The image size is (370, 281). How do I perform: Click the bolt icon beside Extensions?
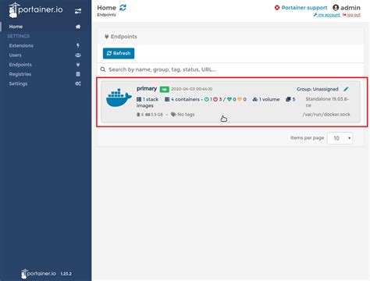78,45
